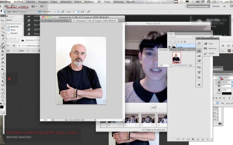Toggle airbrush mode in options bar
This screenshot has height=145, width=233.
pyautogui.click(x=82, y=12)
